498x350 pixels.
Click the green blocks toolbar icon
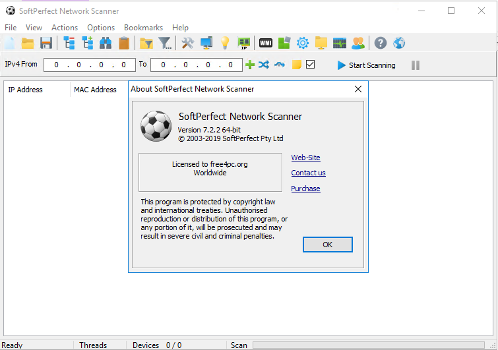284,43
